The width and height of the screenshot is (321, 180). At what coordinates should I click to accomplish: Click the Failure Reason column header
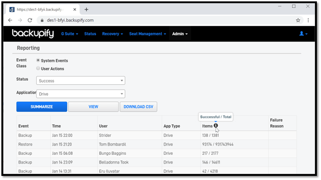277,123
